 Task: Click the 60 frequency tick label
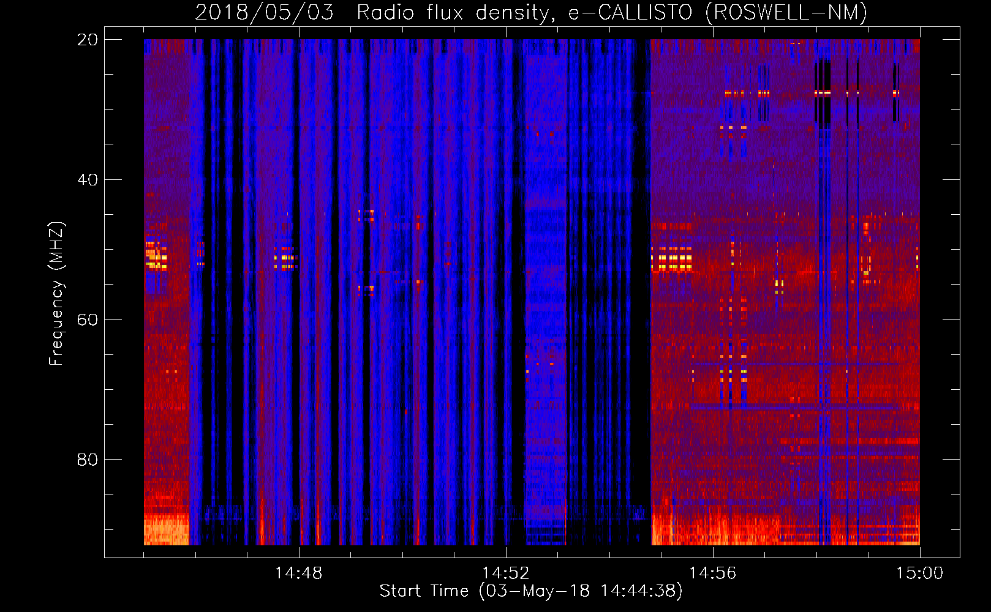click(88, 320)
